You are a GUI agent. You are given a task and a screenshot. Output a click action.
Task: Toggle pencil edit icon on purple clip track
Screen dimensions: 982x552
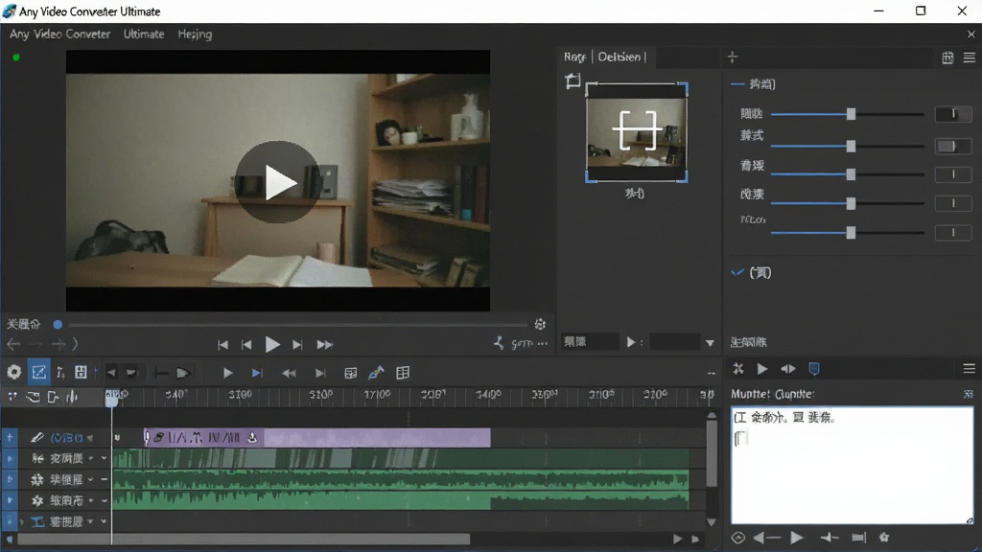pyautogui.click(x=37, y=437)
